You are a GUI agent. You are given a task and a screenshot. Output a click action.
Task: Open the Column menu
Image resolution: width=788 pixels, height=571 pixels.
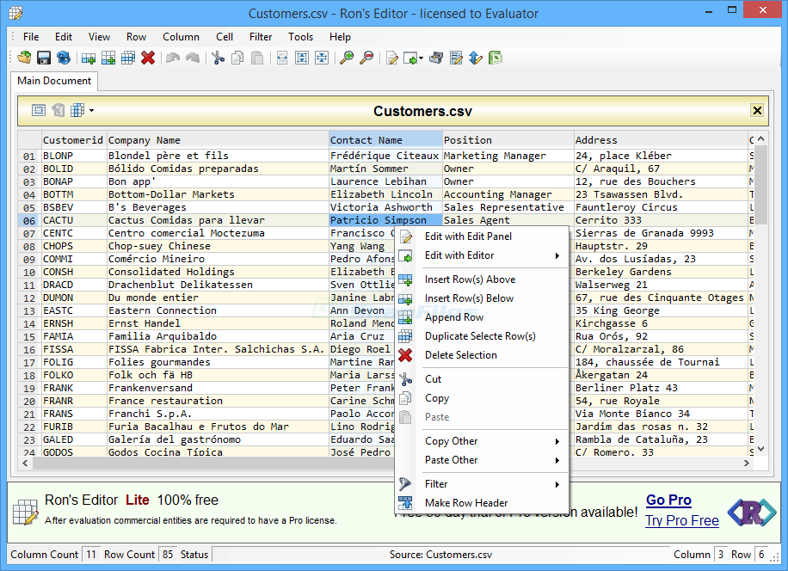(x=181, y=37)
